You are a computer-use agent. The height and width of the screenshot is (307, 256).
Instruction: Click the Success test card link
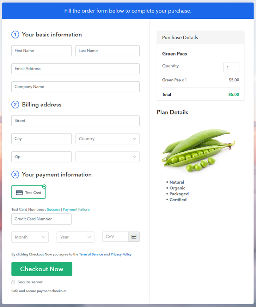pyautogui.click(x=54, y=209)
